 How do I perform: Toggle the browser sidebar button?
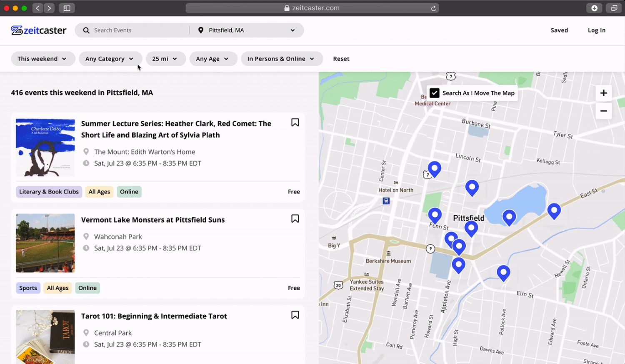click(x=67, y=8)
